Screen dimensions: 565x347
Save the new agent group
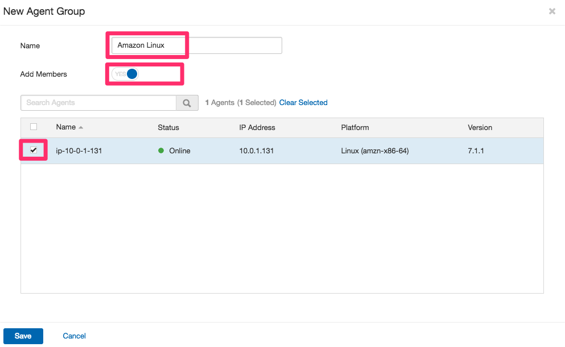[x=23, y=336]
